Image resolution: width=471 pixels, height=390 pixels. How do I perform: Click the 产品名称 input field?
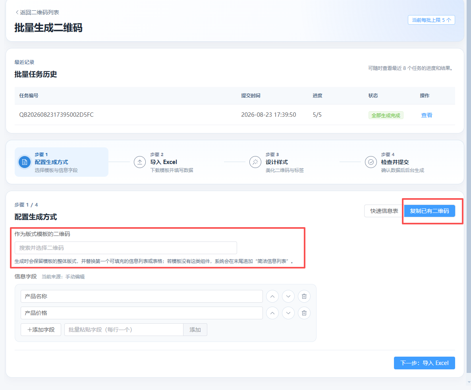click(142, 296)
